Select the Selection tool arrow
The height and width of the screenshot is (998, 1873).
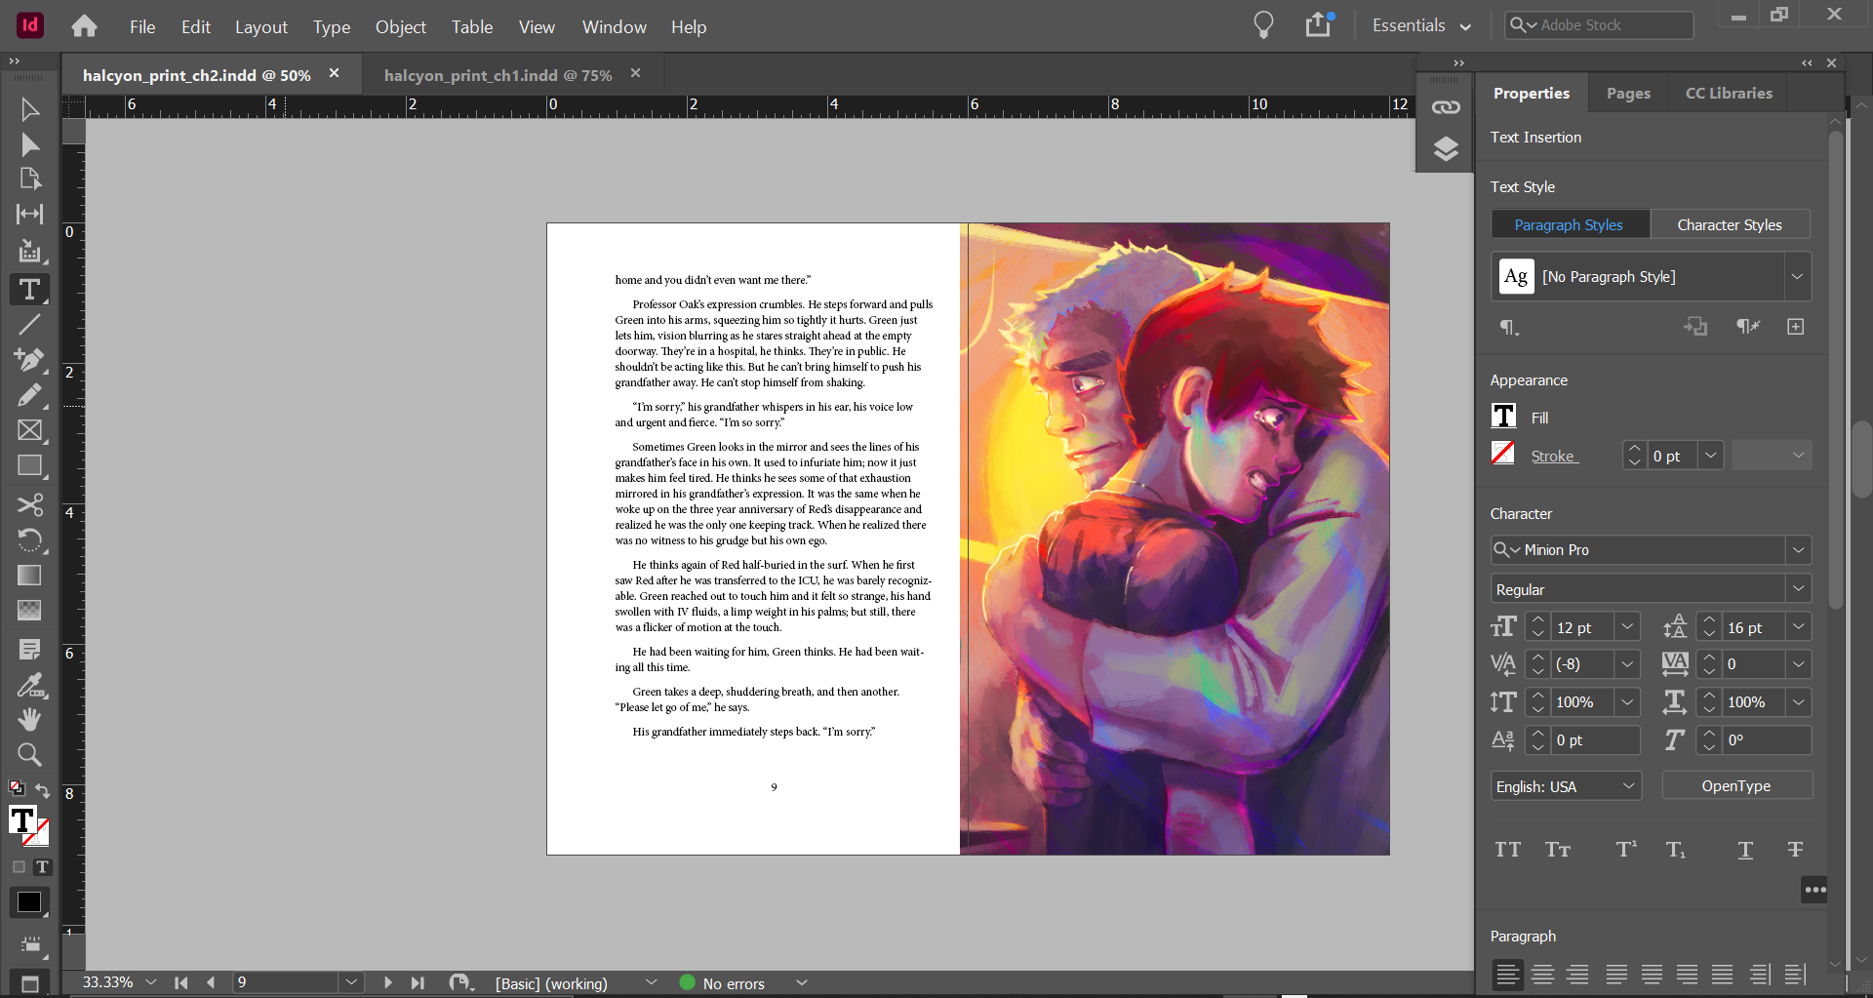tap(29, 109)
